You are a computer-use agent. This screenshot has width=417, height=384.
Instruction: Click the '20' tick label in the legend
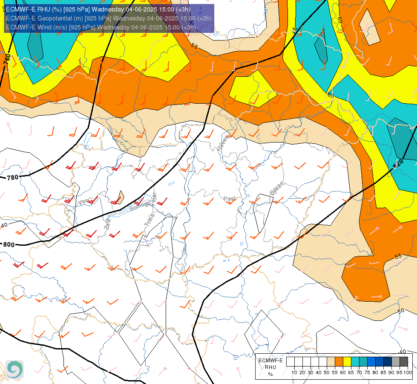(x=302, y=372)
